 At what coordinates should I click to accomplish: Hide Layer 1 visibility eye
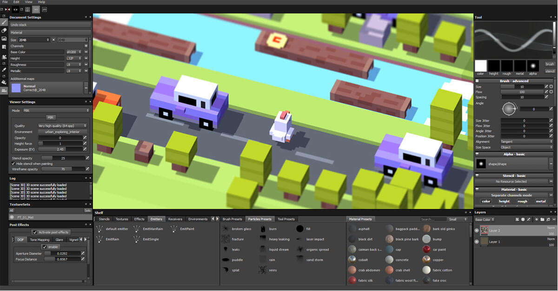[x=477, y=242]
